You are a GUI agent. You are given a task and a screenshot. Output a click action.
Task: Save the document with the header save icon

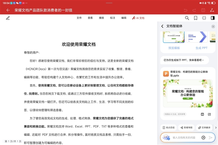tap(203, 10)
